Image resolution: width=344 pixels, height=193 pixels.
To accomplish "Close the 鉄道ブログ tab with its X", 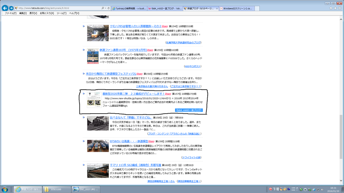I will (x=217, y=9).
